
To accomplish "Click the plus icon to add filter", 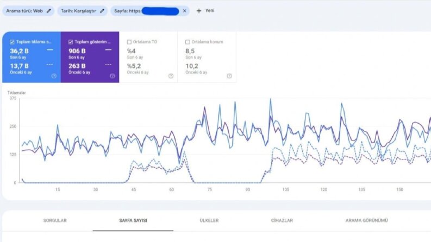I will click(199, 11).
